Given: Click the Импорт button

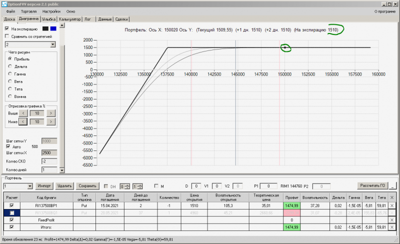Looking at the screenshot, I should point(44,186).
